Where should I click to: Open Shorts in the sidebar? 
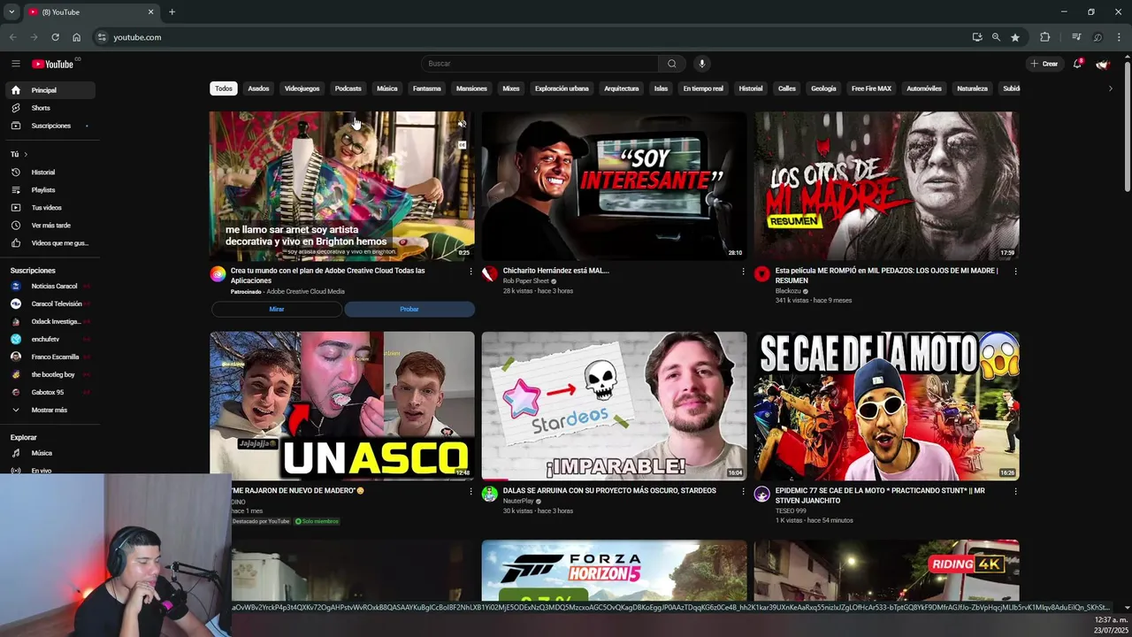point(50,108)
